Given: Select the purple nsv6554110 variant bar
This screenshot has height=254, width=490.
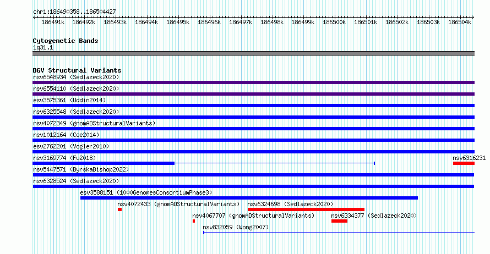Looking at the screenshot, I should tap(253, 94).
